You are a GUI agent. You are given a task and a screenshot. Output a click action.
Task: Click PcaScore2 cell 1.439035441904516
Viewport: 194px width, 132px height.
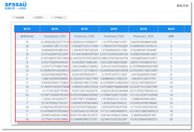pyautogui.click(x=114, y=103)
